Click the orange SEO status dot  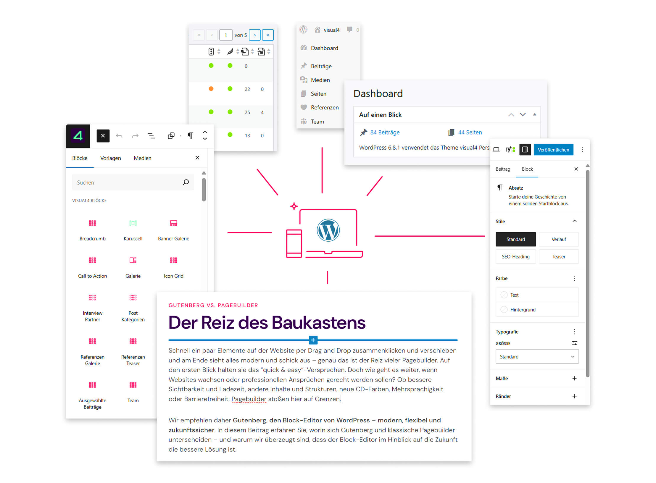(211, 89)
